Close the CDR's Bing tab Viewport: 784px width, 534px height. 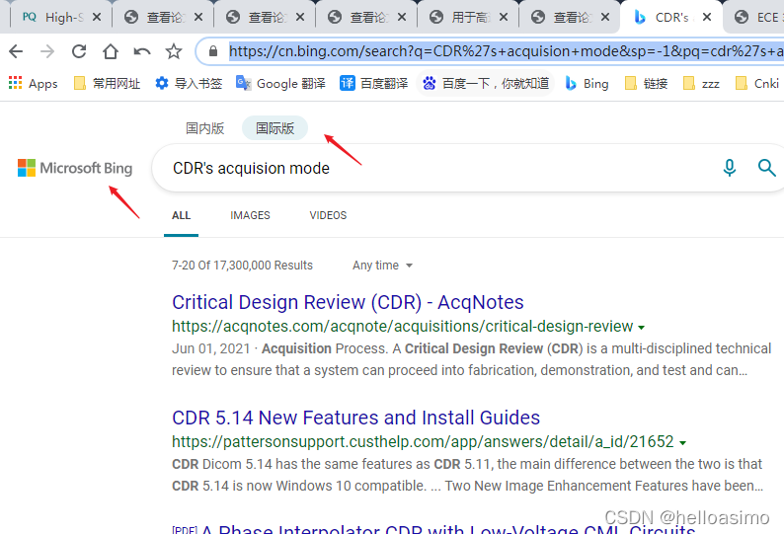coord(707,17)
